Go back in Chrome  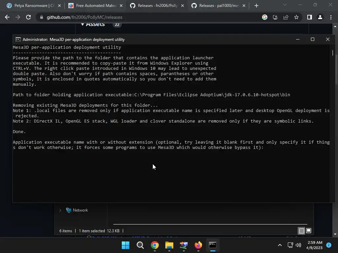pos(7,17)
